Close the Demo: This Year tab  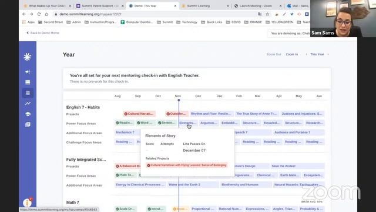(x=175, y=6)
